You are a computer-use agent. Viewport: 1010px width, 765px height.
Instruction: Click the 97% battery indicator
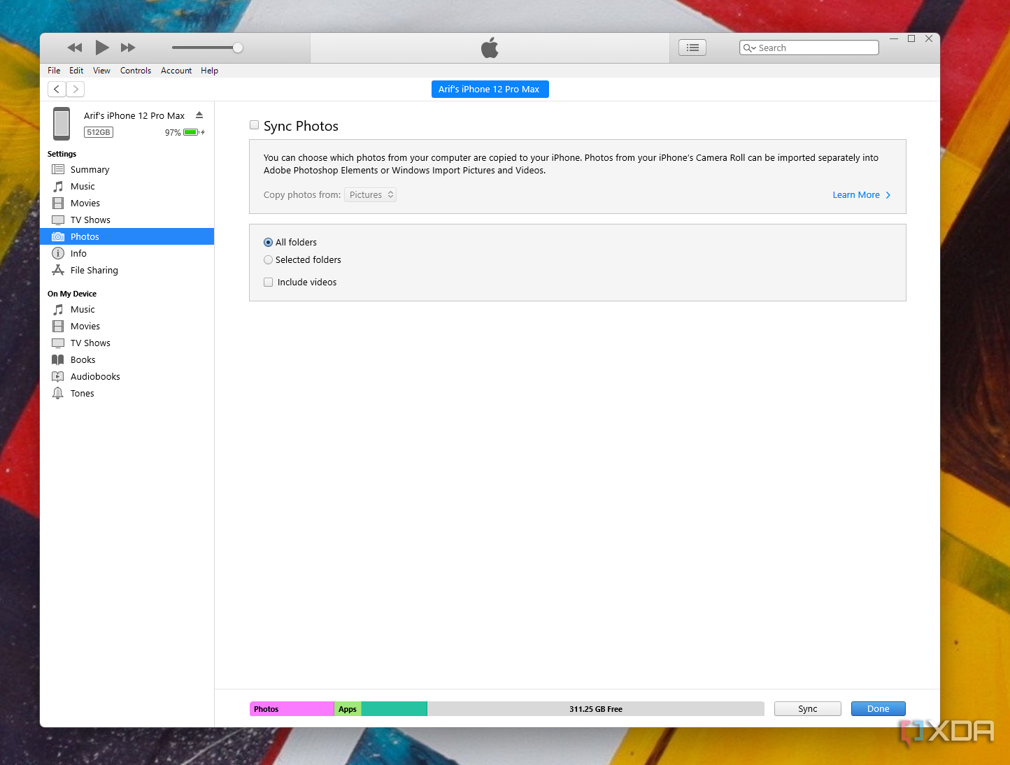click(x=185, y=132)
